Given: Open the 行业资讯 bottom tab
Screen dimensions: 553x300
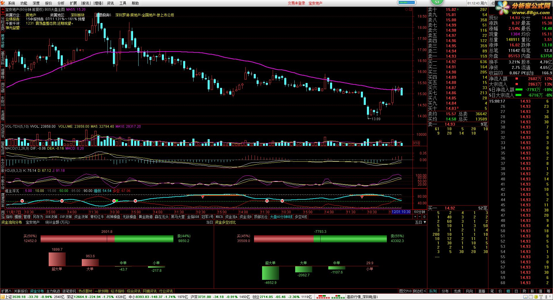Looking at the screenshot, I should pyautogui.click(x=166, y=291).
